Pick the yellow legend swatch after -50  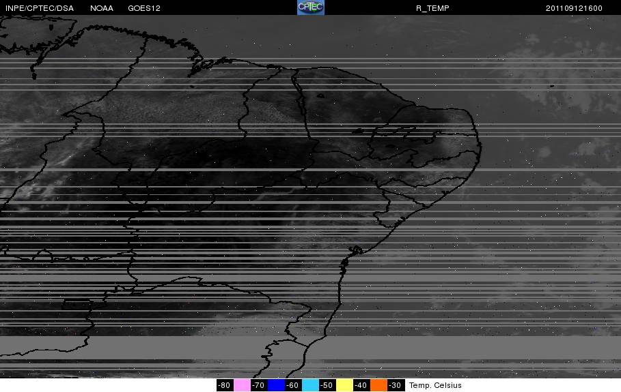(344, 385)
